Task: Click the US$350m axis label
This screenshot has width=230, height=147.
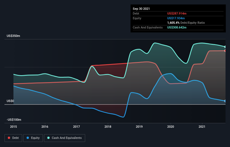Action: coord(13,36)
